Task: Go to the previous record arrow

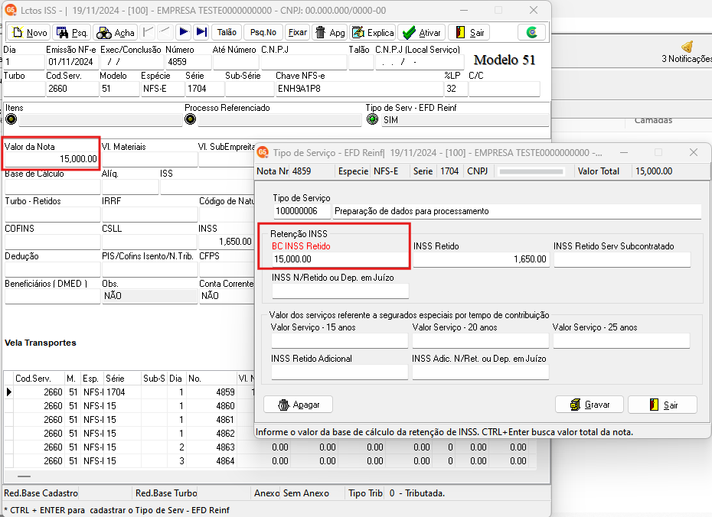Action: pyautogui.click(x=165, y=32)
